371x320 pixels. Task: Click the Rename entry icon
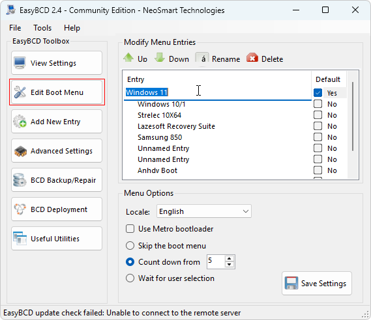pos(202,58)
